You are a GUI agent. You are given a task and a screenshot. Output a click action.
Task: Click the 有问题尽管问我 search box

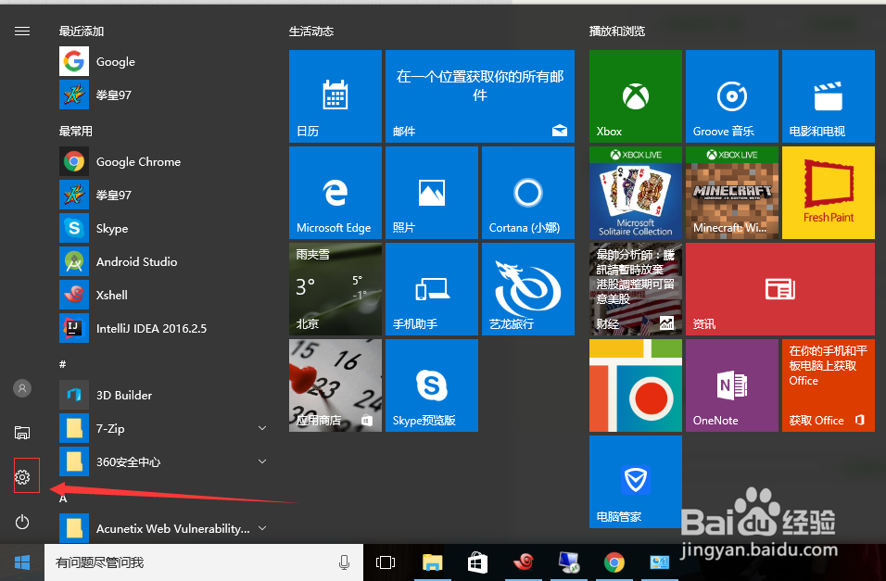click(x=203, y=562)
